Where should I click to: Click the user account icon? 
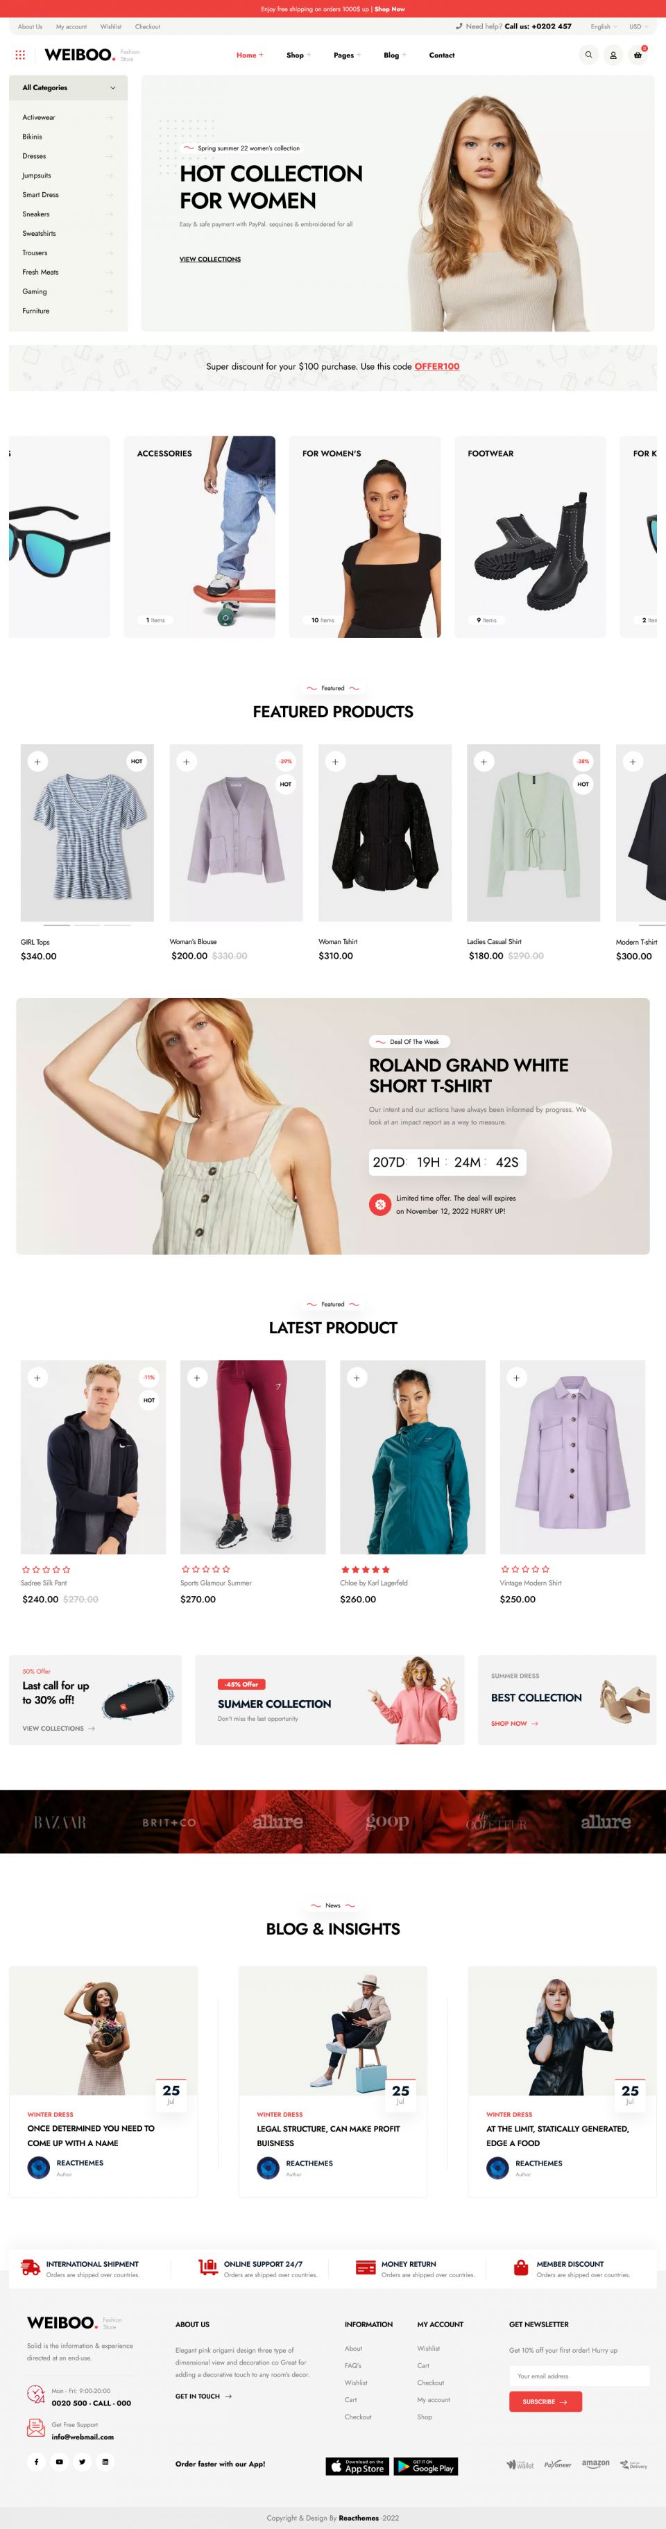click(613, 55)
